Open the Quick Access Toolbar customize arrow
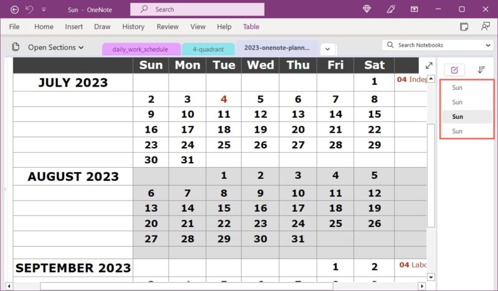This screenshot has width=498, height=291. (44, 10)
